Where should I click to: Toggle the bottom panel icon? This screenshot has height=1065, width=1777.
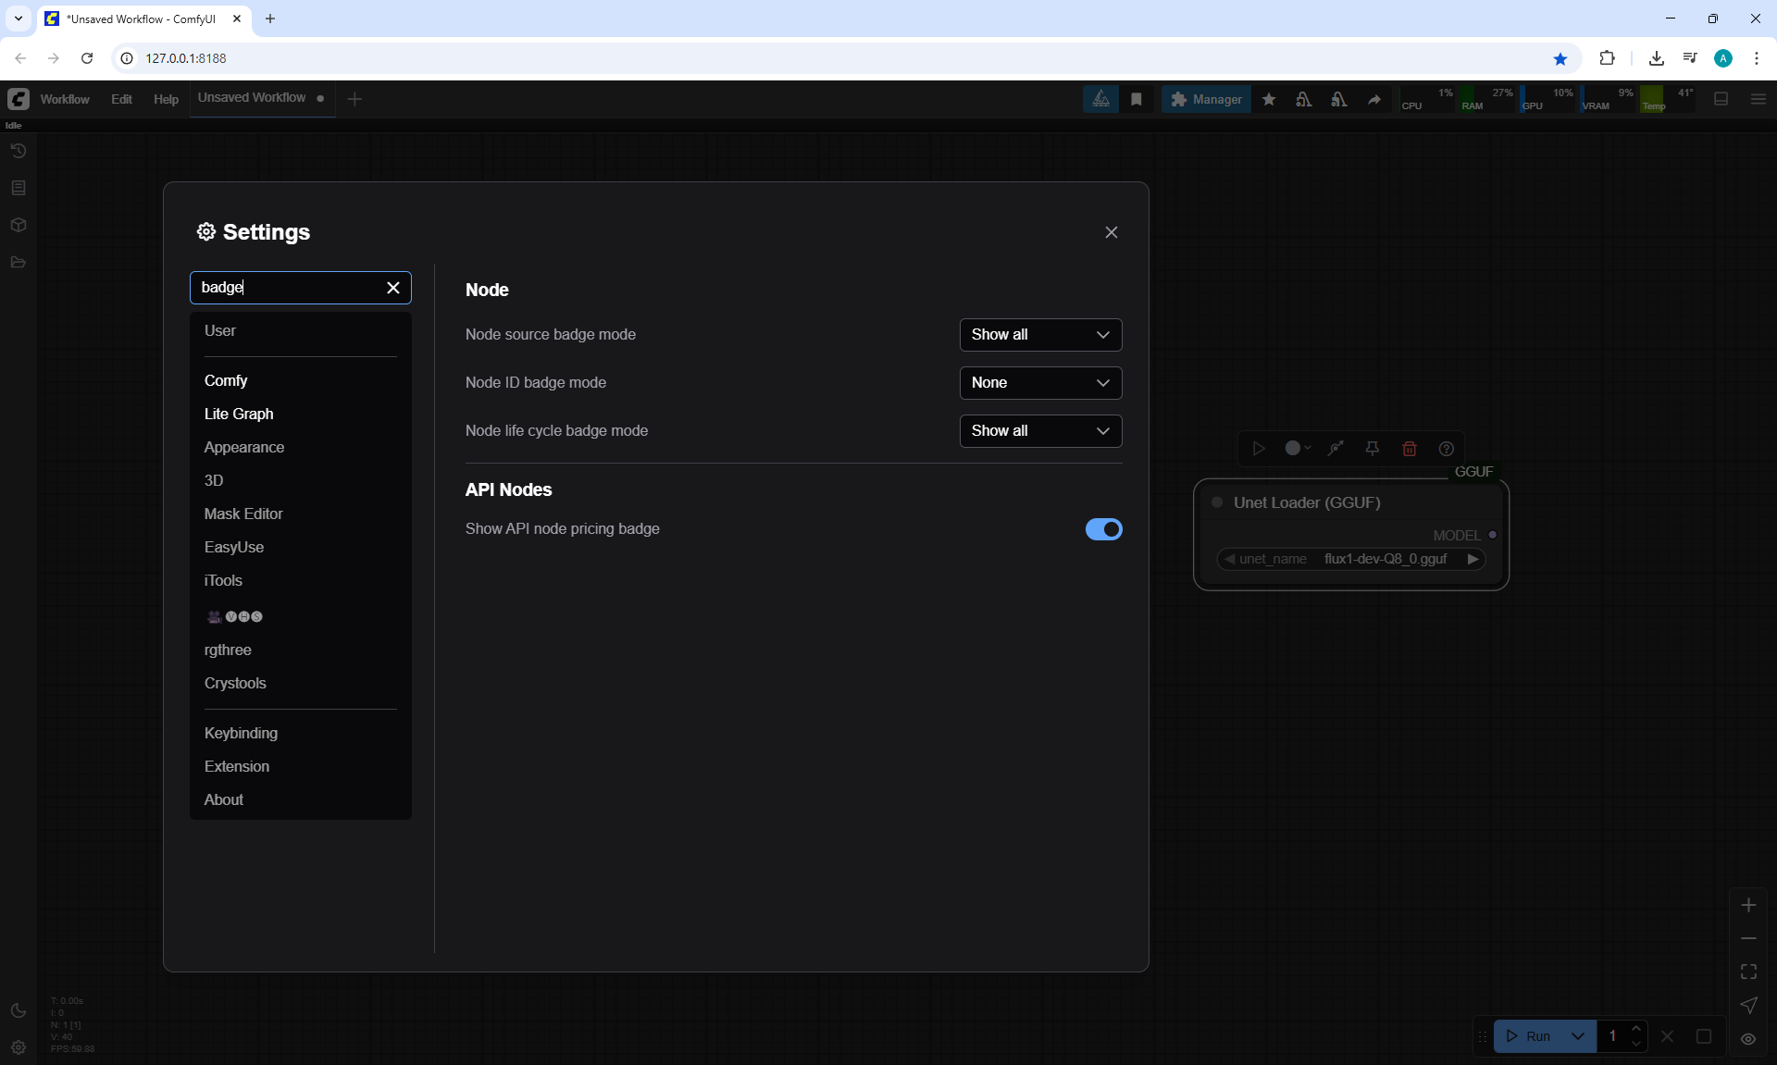click(1721, 99)
